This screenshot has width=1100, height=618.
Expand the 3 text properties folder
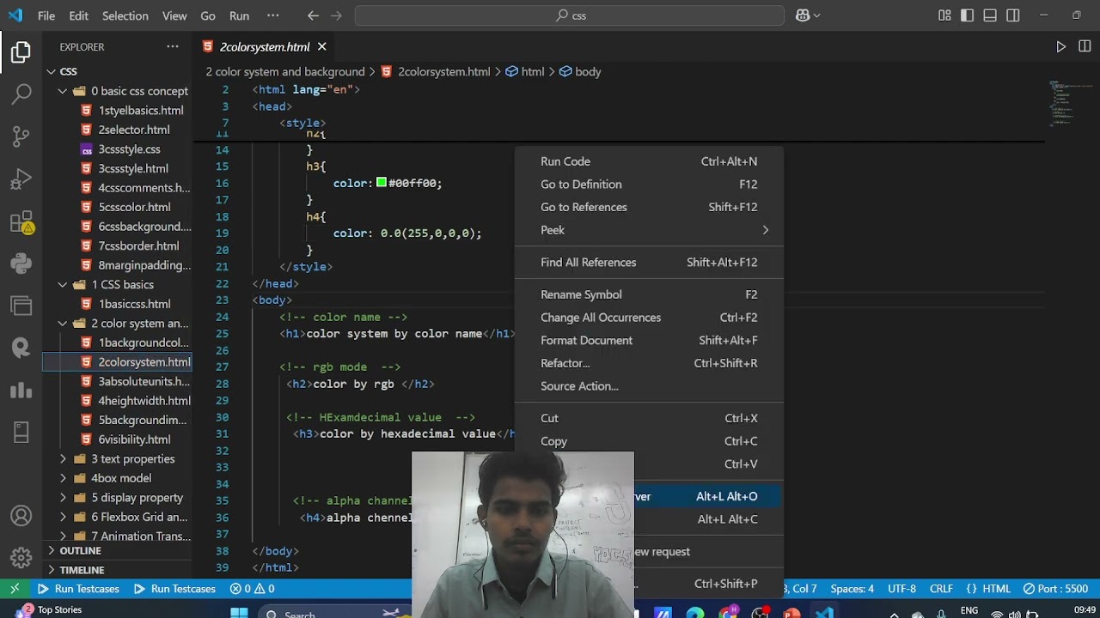pyautogui.click(x=63, y=458)
